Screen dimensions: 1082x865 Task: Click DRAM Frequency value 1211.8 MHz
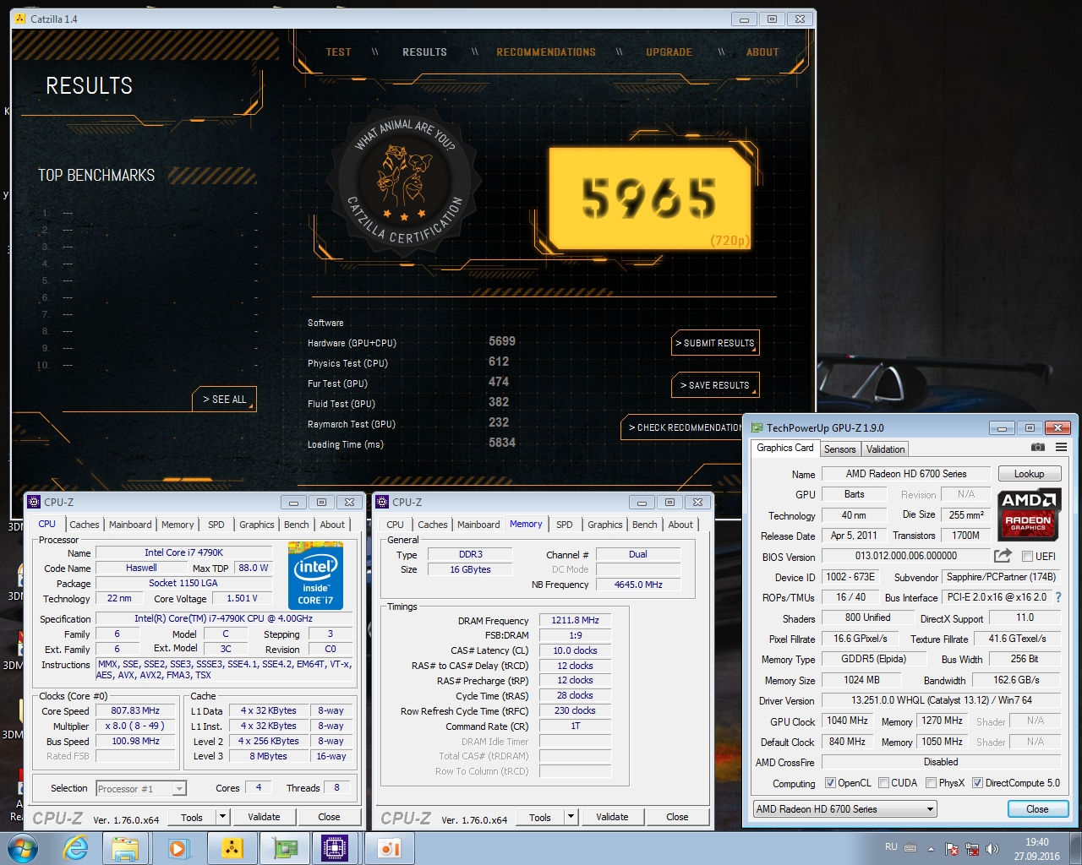click(x=575, y=620)
